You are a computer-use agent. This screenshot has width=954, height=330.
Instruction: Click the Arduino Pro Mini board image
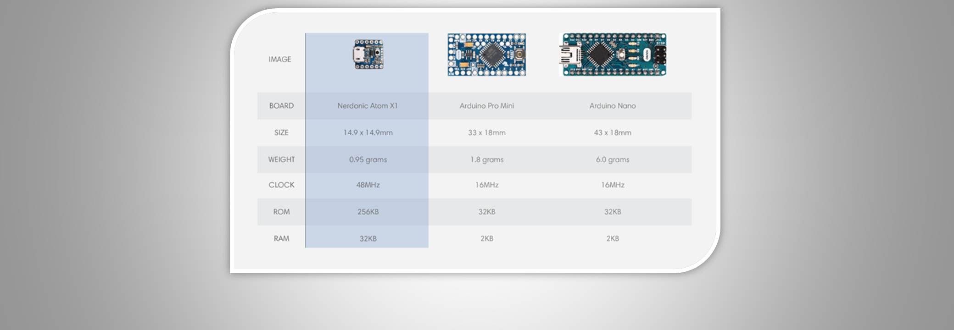(x=487, y=55)
